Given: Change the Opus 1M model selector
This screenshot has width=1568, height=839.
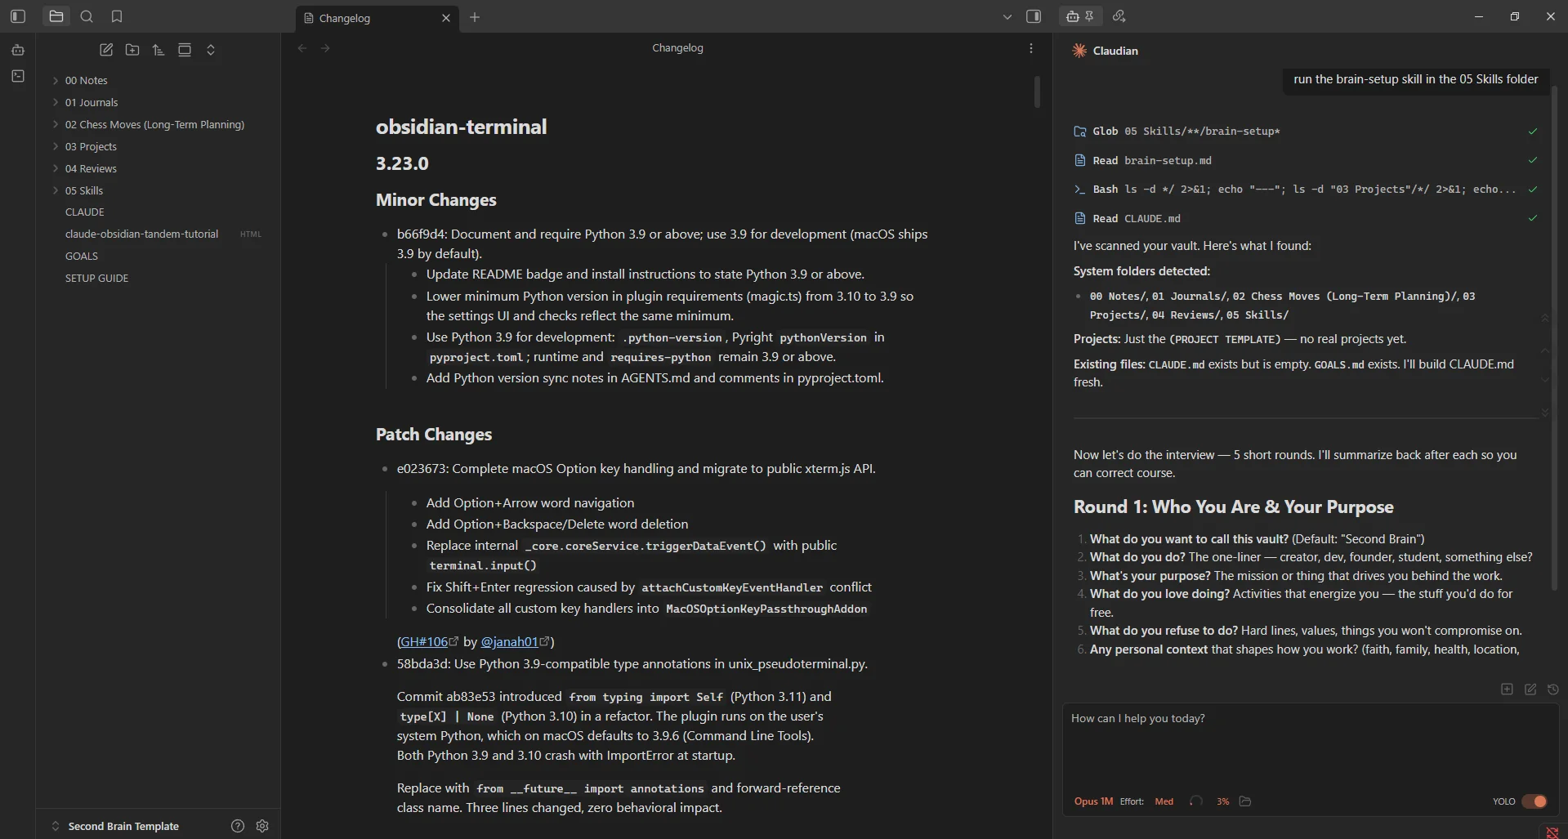Looking at the screenshot, I should (x=1093, y=801).
